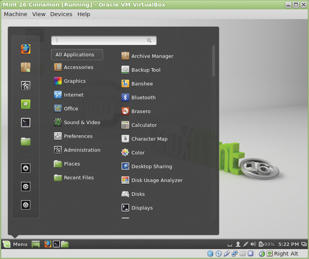309x259 pixels.
Task: Click the sound volume applet in panel
Action: click(x=253, y=244)
